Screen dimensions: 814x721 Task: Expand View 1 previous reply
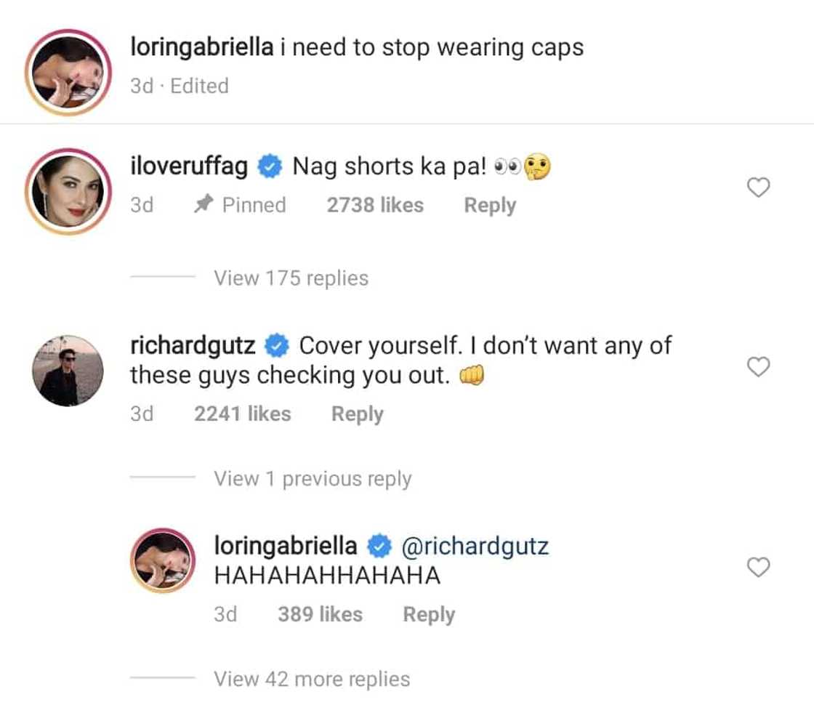tap(313, 479)
